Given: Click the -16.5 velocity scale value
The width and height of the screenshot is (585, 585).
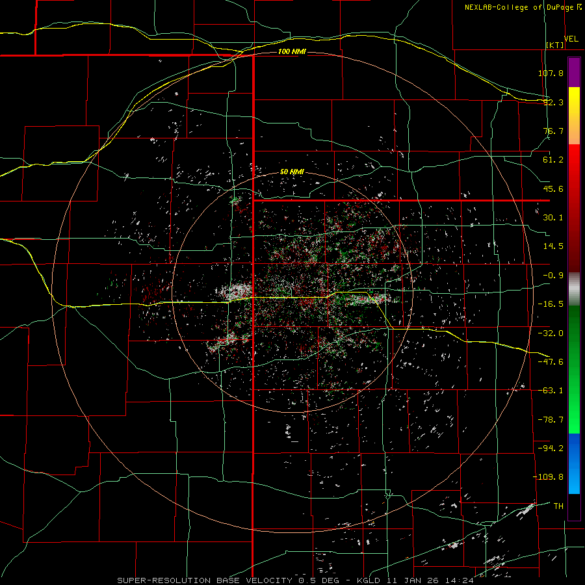Looking at the screenshot, I should pyautogui.click(x=551, y=304).
